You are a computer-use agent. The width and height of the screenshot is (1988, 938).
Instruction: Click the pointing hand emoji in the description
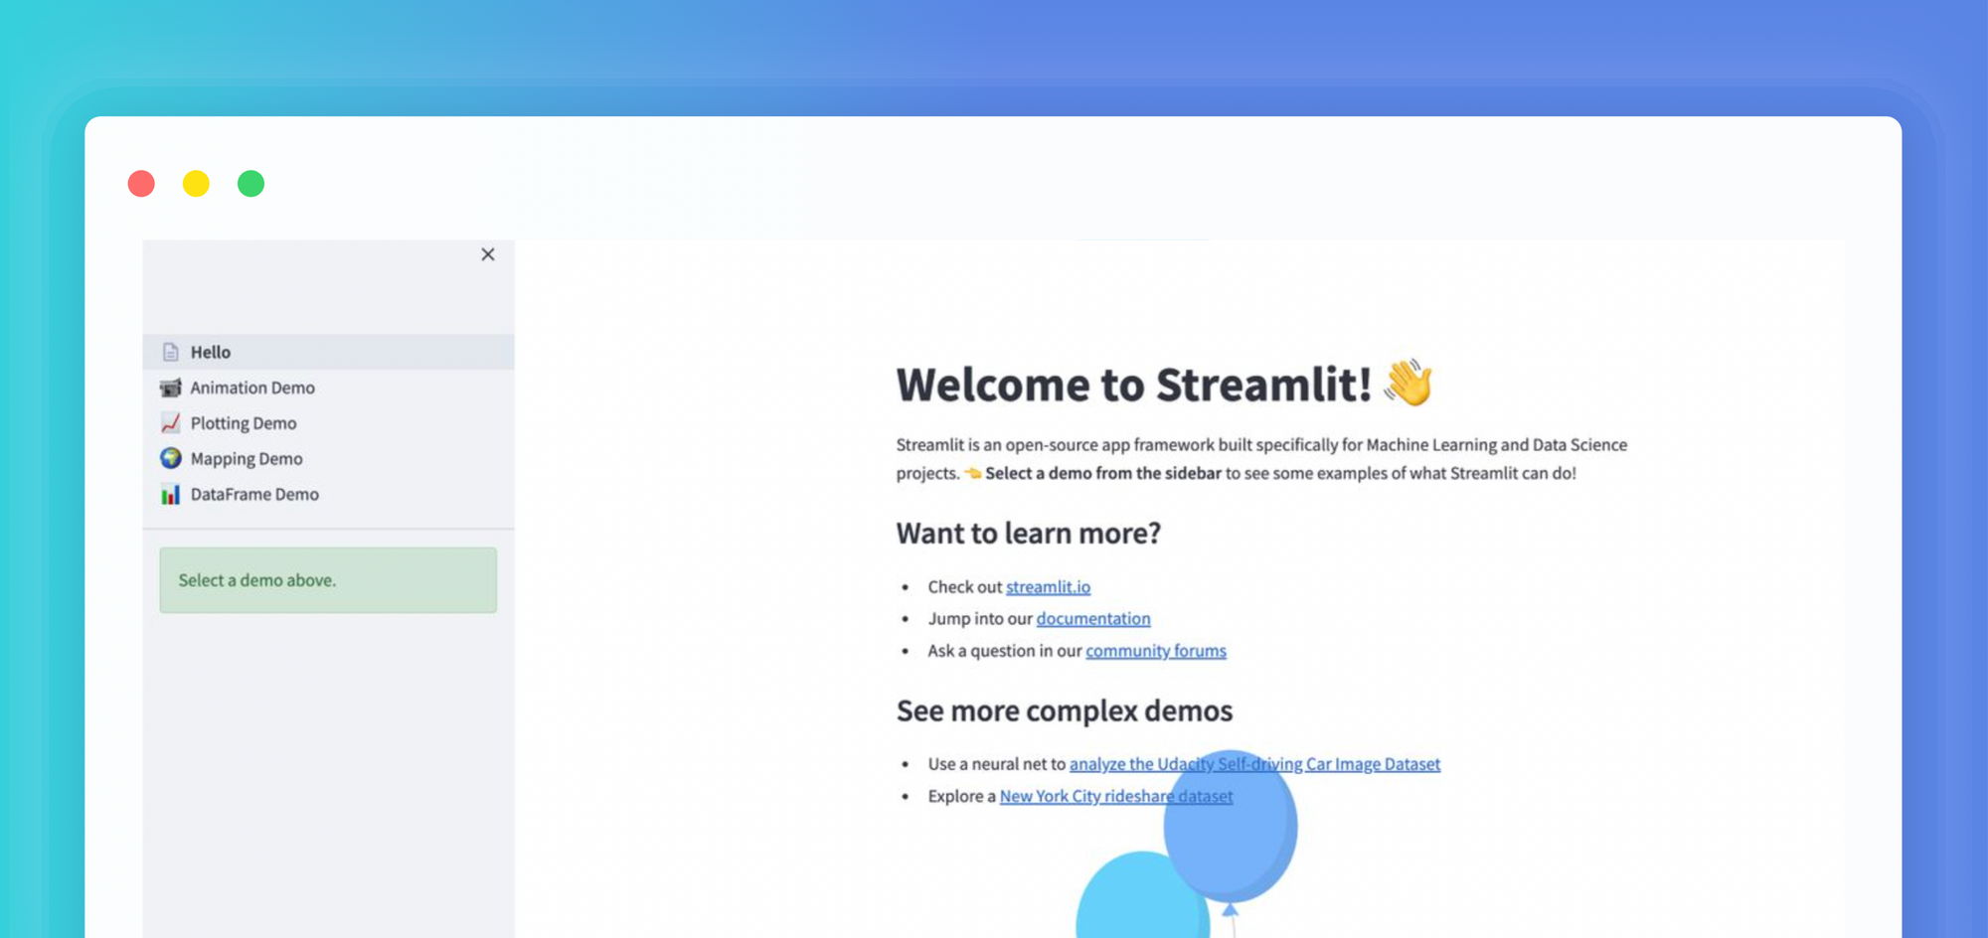(x=972, y=473)
